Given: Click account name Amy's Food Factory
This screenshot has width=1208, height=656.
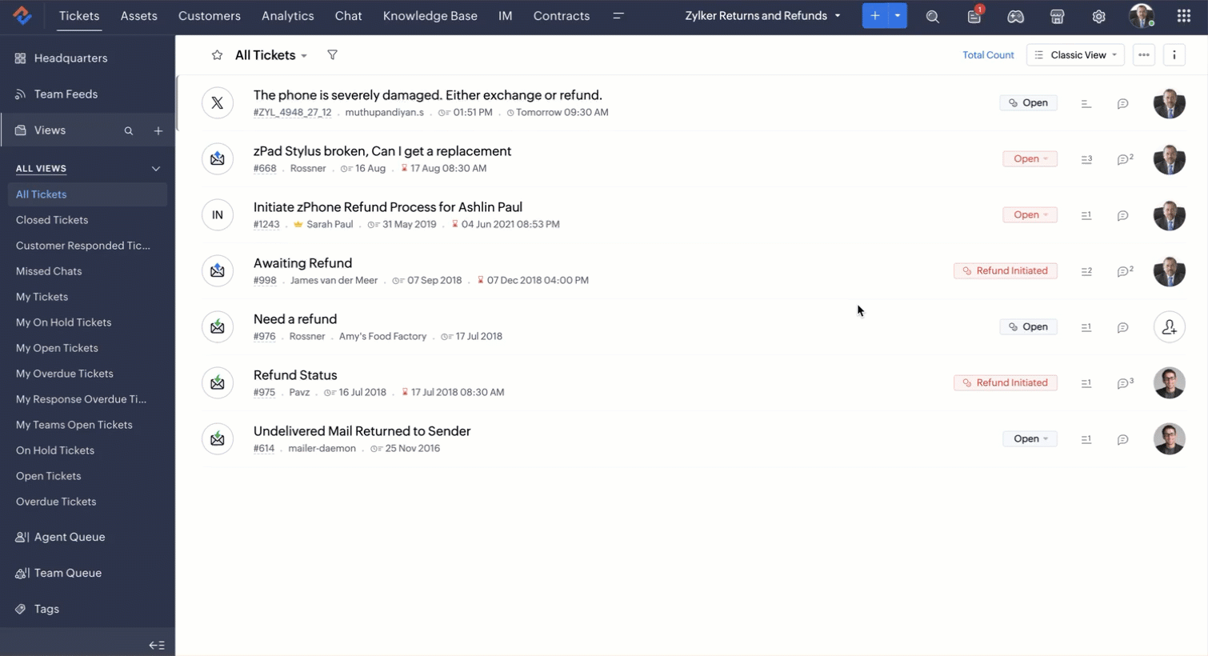Looking at the screenshot, I should pos(382,337).
